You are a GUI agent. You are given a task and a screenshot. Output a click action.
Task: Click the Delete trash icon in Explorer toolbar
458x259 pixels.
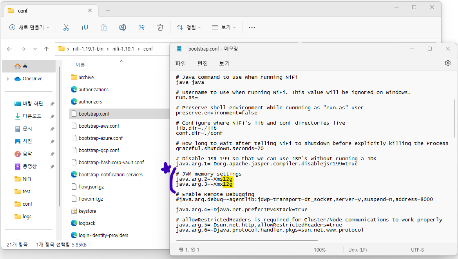click(x=160, y=27)
